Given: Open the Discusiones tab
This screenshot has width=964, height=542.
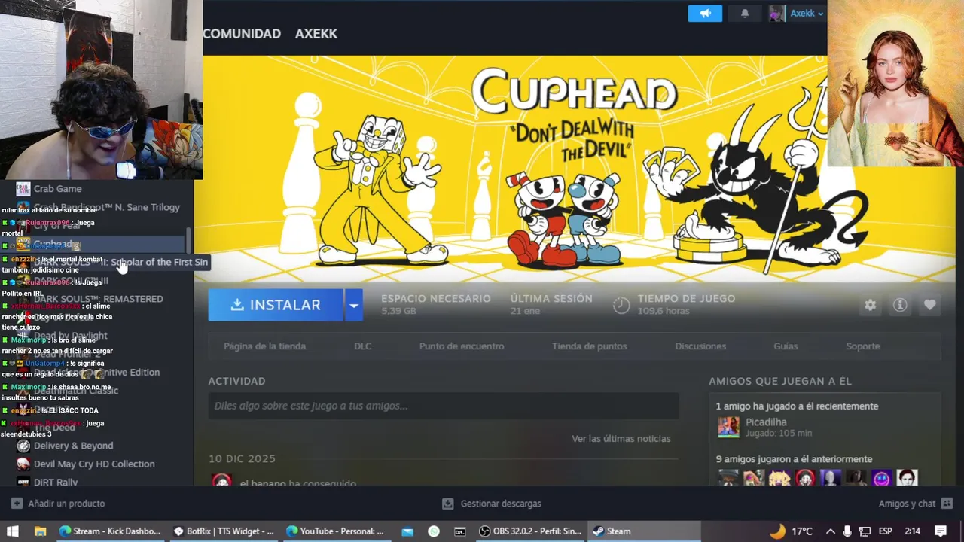Looking at the screenshot, I should click(x=700, y=346).
